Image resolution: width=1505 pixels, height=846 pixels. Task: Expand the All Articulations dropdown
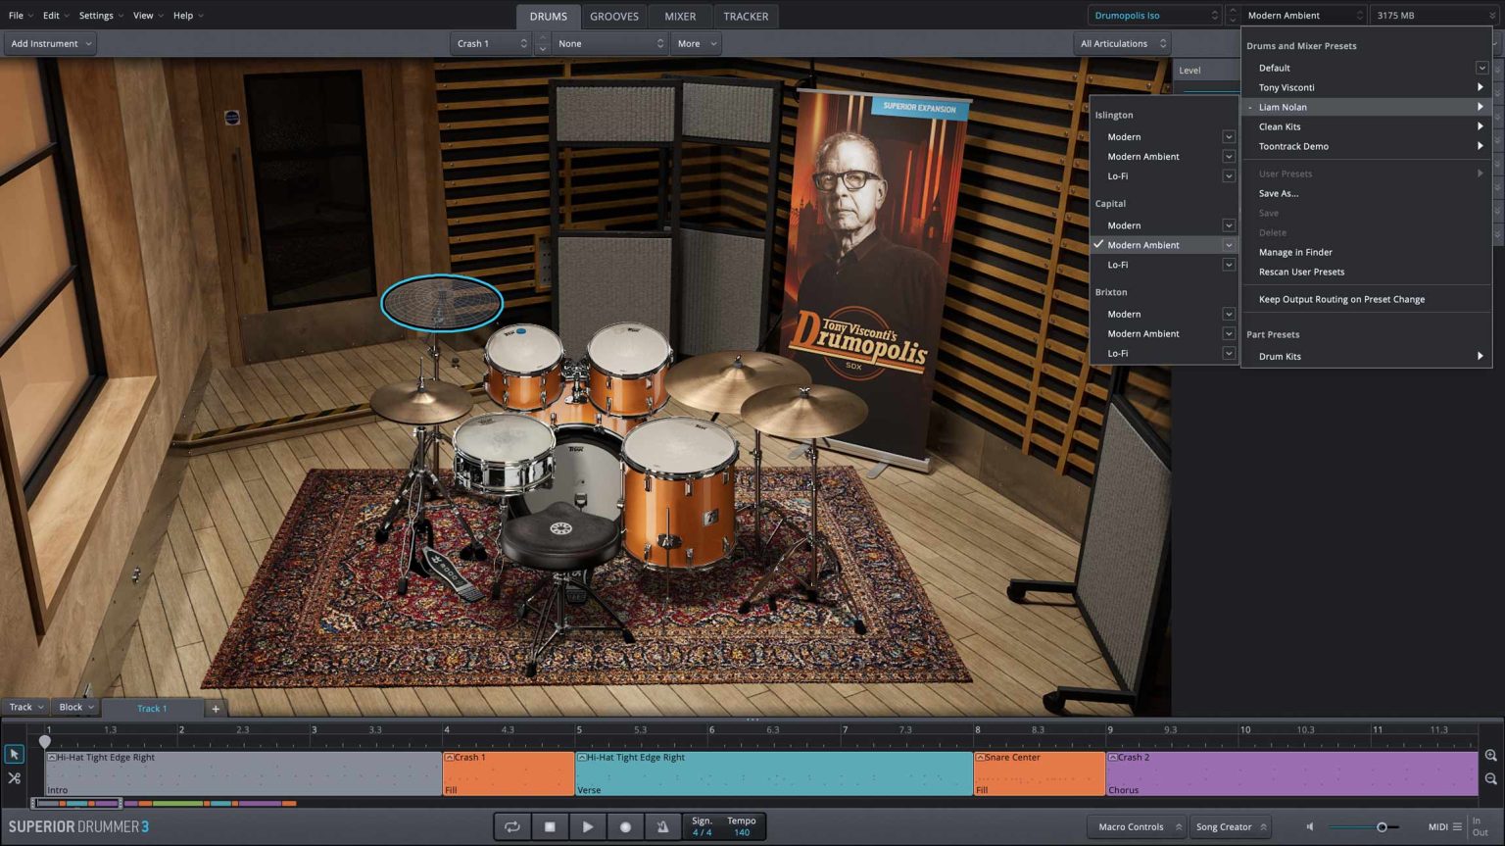1122,43
